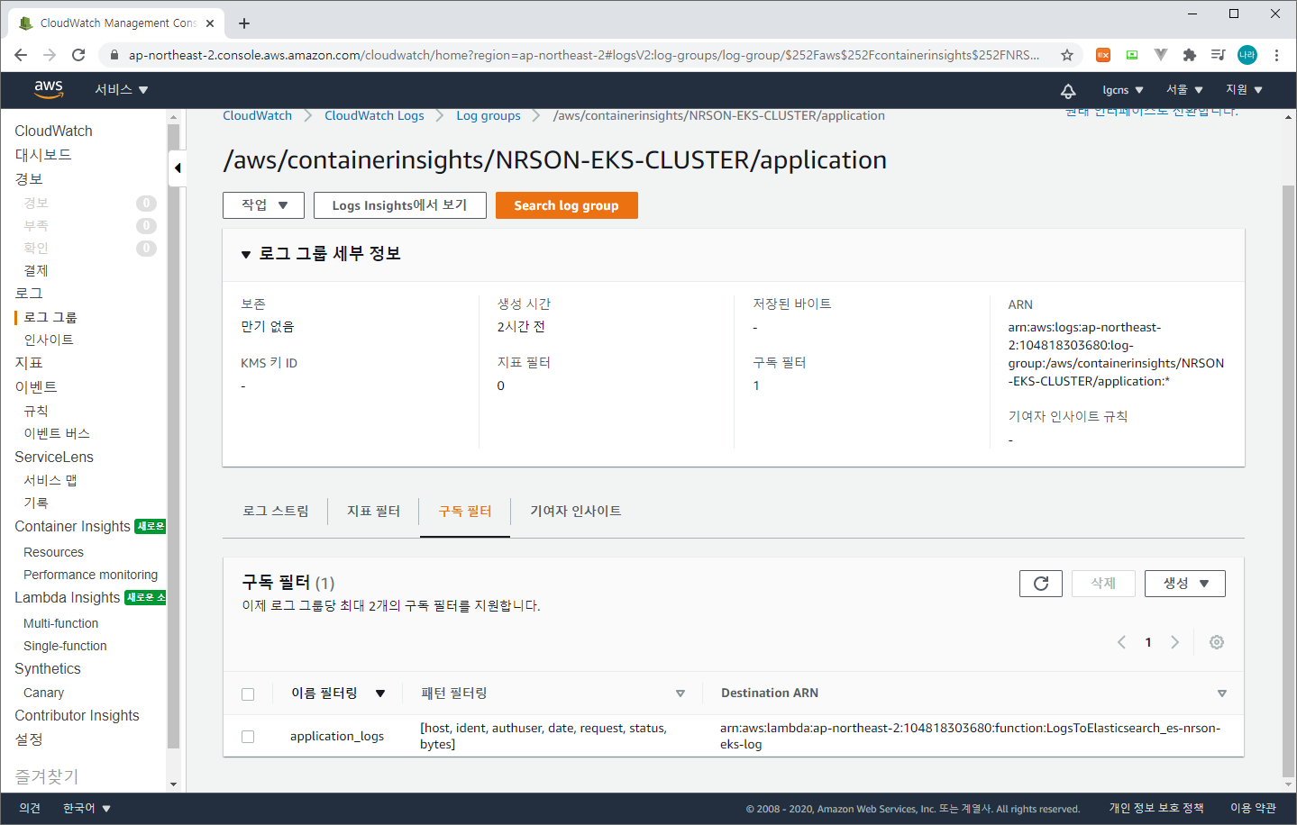
Task: Navigate forward in browser
Action: click(50, 55)
